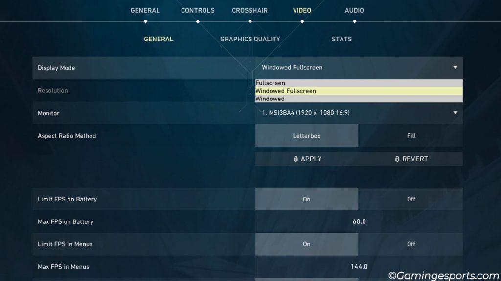This screenshot has height=281, width=501.
Task: Go to the CONTROLS tab
Action: point(197,10)
